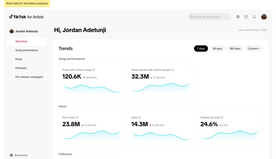Expand the Custom date range dropdown

tap(254, 49)
